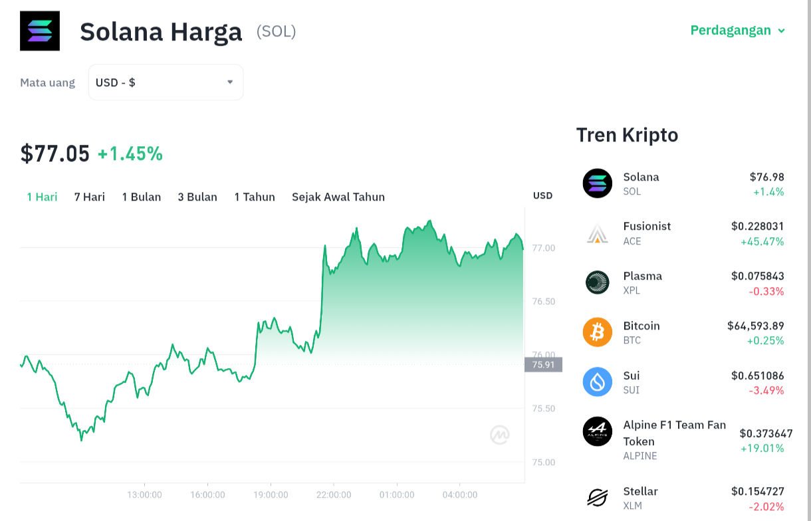
Task: Click the CoinMarketCap watermark logo on chart
Action: (500, 435)
